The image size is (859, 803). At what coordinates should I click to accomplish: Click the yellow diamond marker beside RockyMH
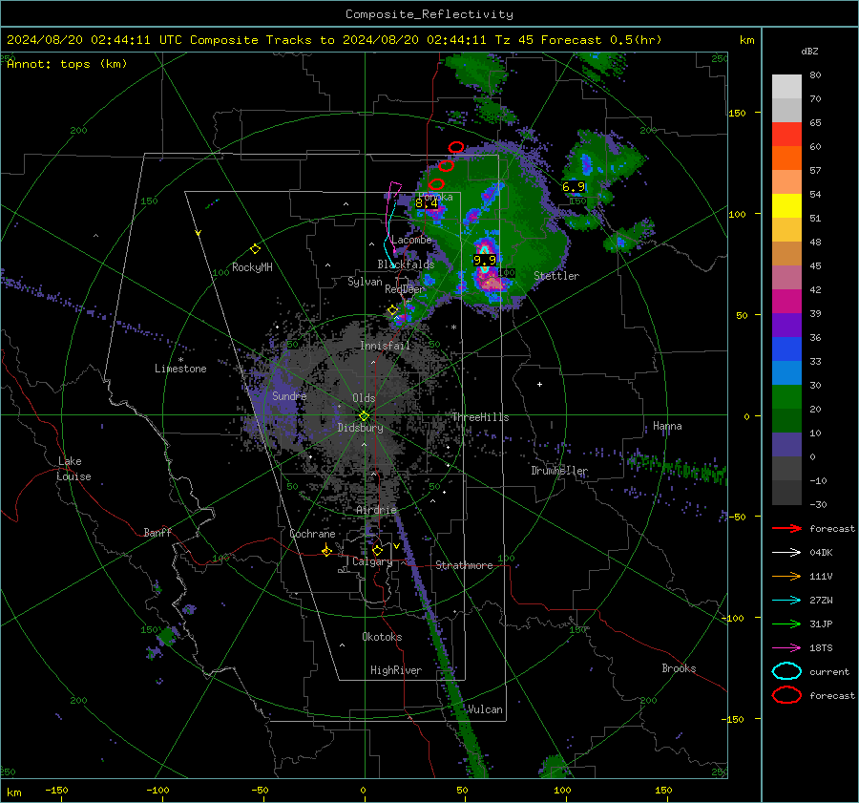coord(255,249)
